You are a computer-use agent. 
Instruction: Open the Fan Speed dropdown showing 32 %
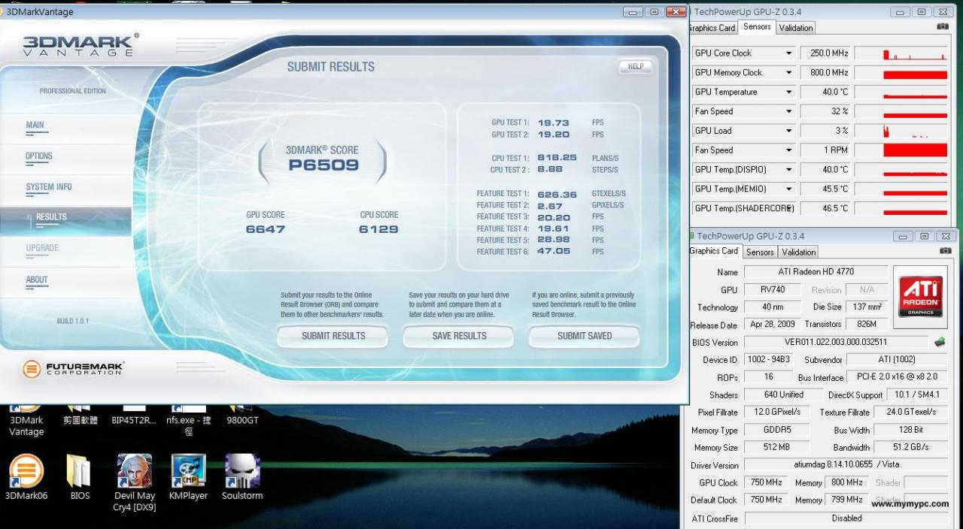789,111
